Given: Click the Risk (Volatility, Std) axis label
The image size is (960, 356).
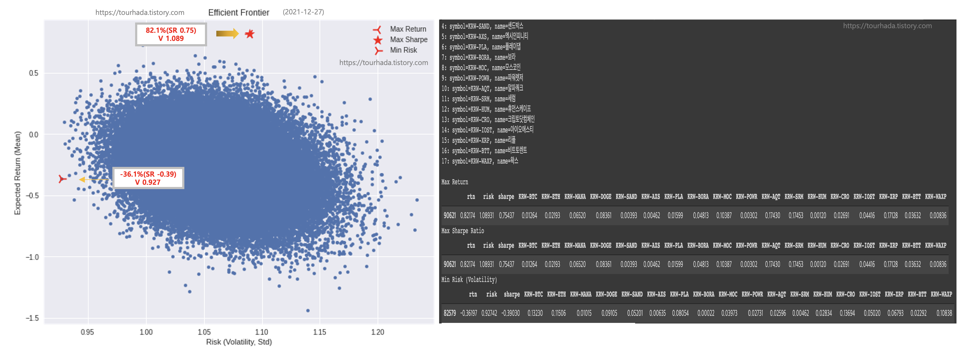Looking at the screenshot, I should click(x=239, y=342).
